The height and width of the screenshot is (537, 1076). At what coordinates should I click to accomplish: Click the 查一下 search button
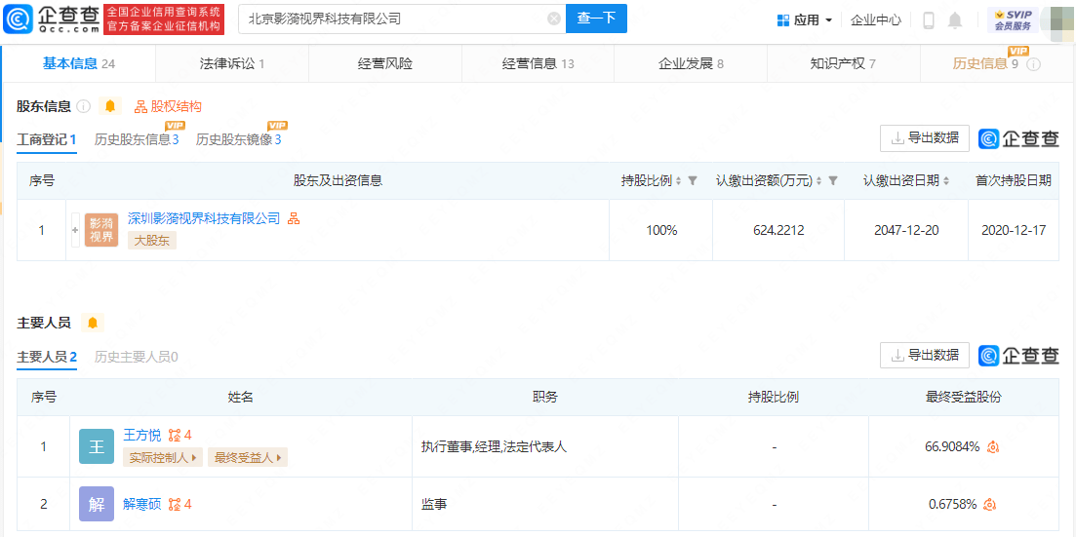click(596, 19)
